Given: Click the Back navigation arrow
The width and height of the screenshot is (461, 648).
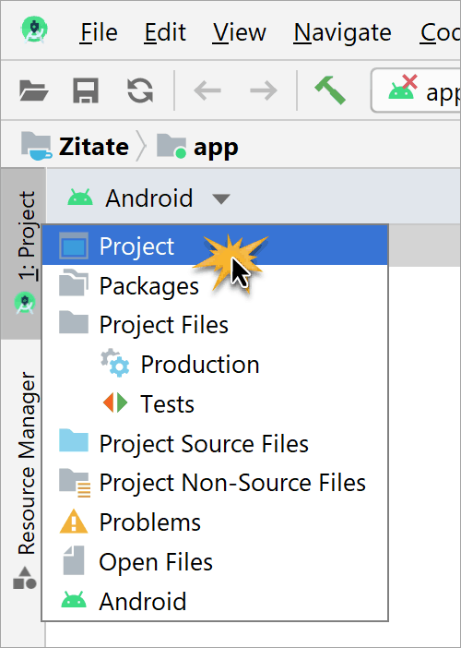Looking at the screenshot, I should point(207,90).
